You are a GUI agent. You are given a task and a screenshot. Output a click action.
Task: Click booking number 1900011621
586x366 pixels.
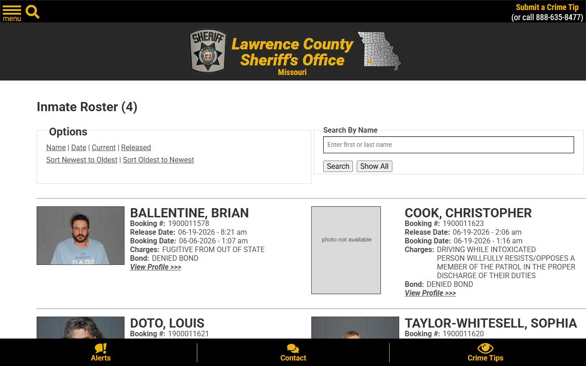pyautogui.click(x=189, y=334)
